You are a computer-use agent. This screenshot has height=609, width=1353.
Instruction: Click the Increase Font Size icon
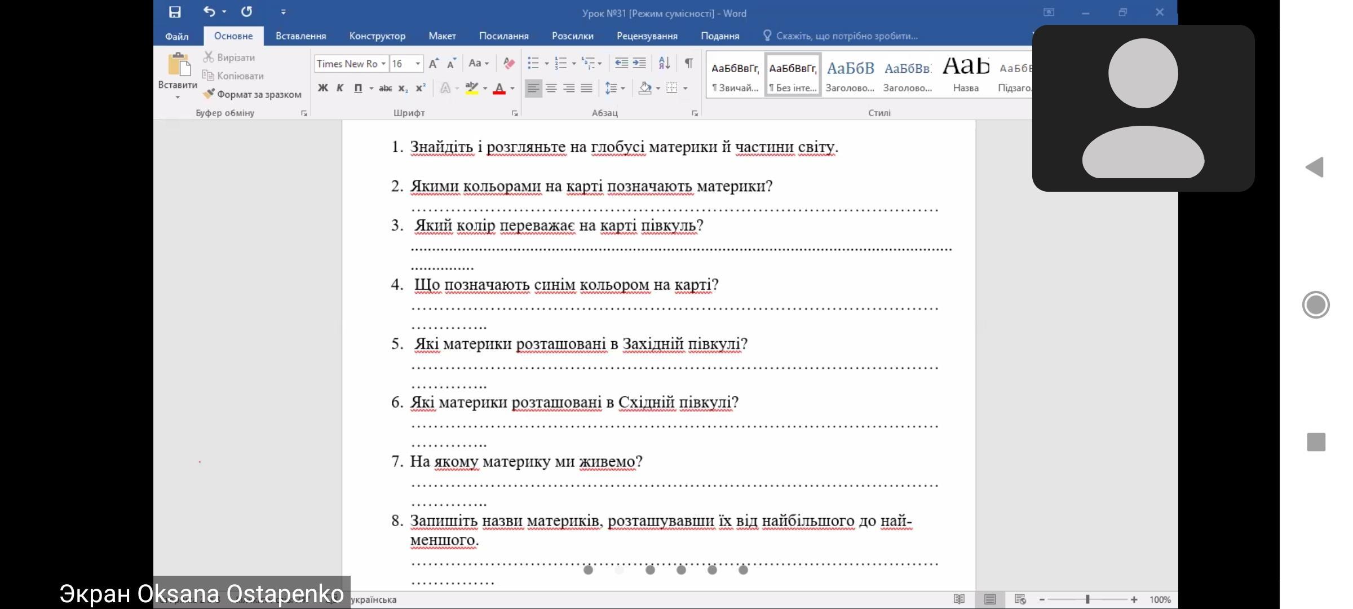(x=433, y=64)
